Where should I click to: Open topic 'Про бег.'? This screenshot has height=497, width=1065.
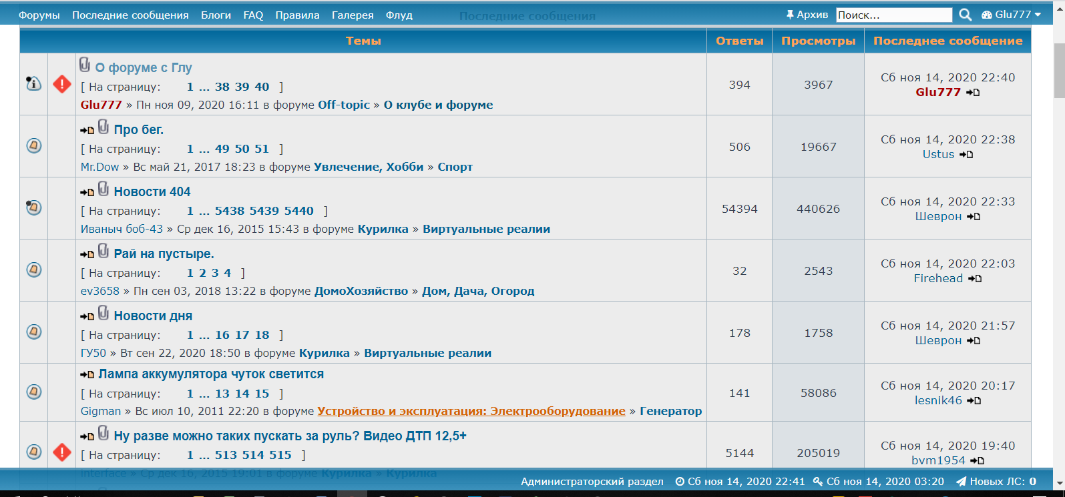[139, 129]
